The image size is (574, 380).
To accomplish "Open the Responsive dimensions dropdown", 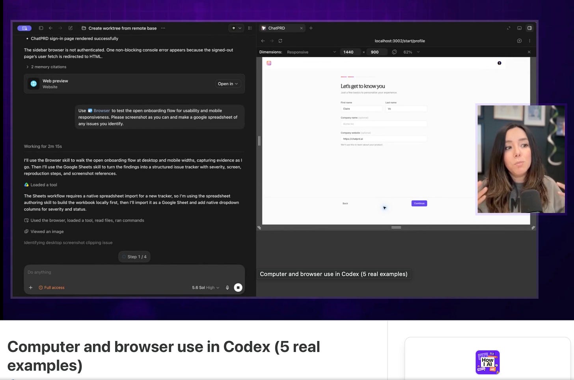I will pyautogui.click(x=311, y=52).
